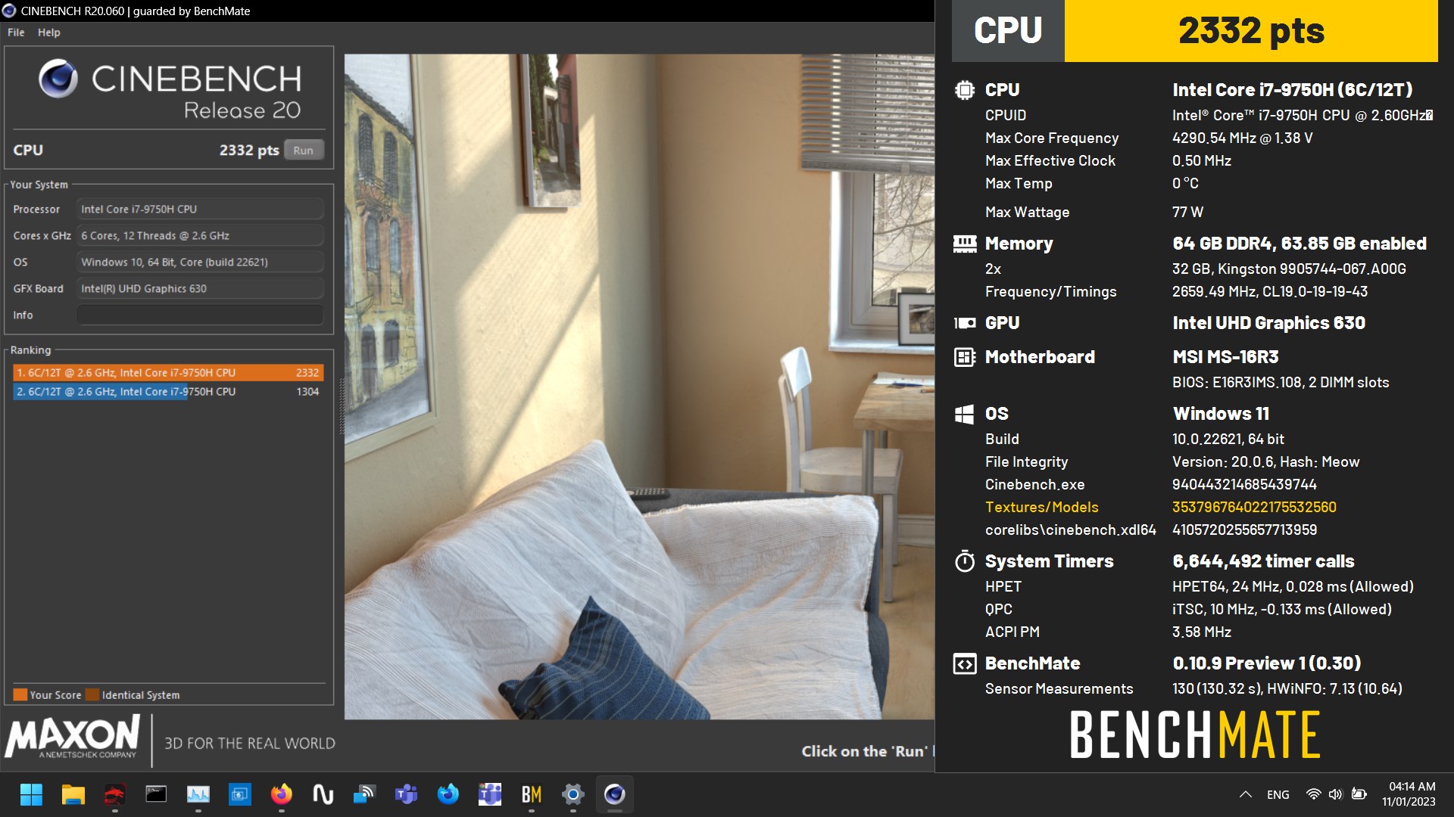The image size is (1454, 817).
Task: Click the BenchMate code bracket icon
Action: (x=964, y=663)
